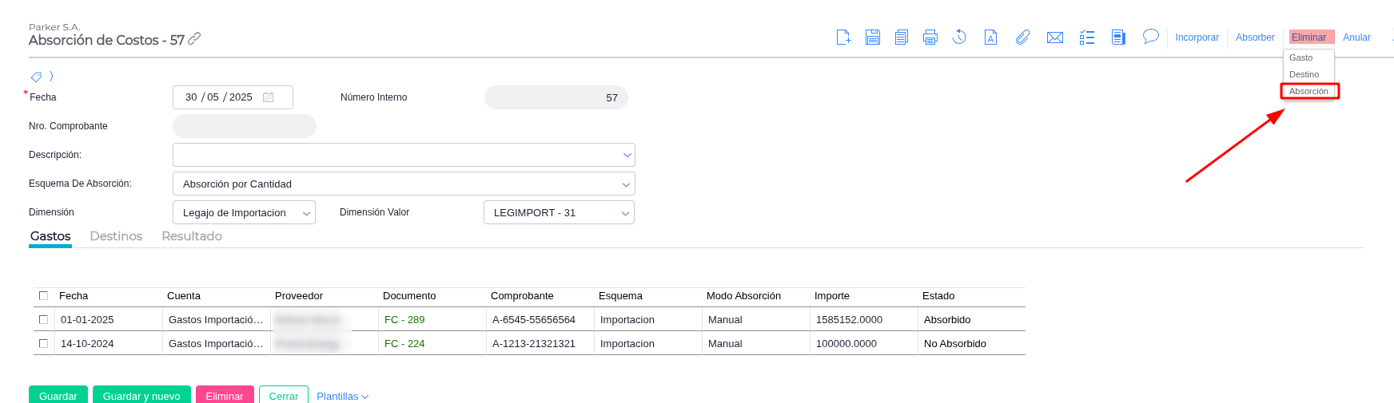Attach a file using the paperclip icon

tap(1022, 37)
